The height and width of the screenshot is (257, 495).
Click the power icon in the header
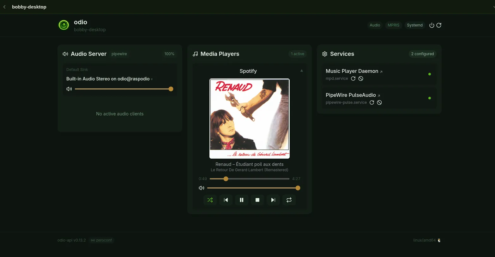(x=432, y=25)
